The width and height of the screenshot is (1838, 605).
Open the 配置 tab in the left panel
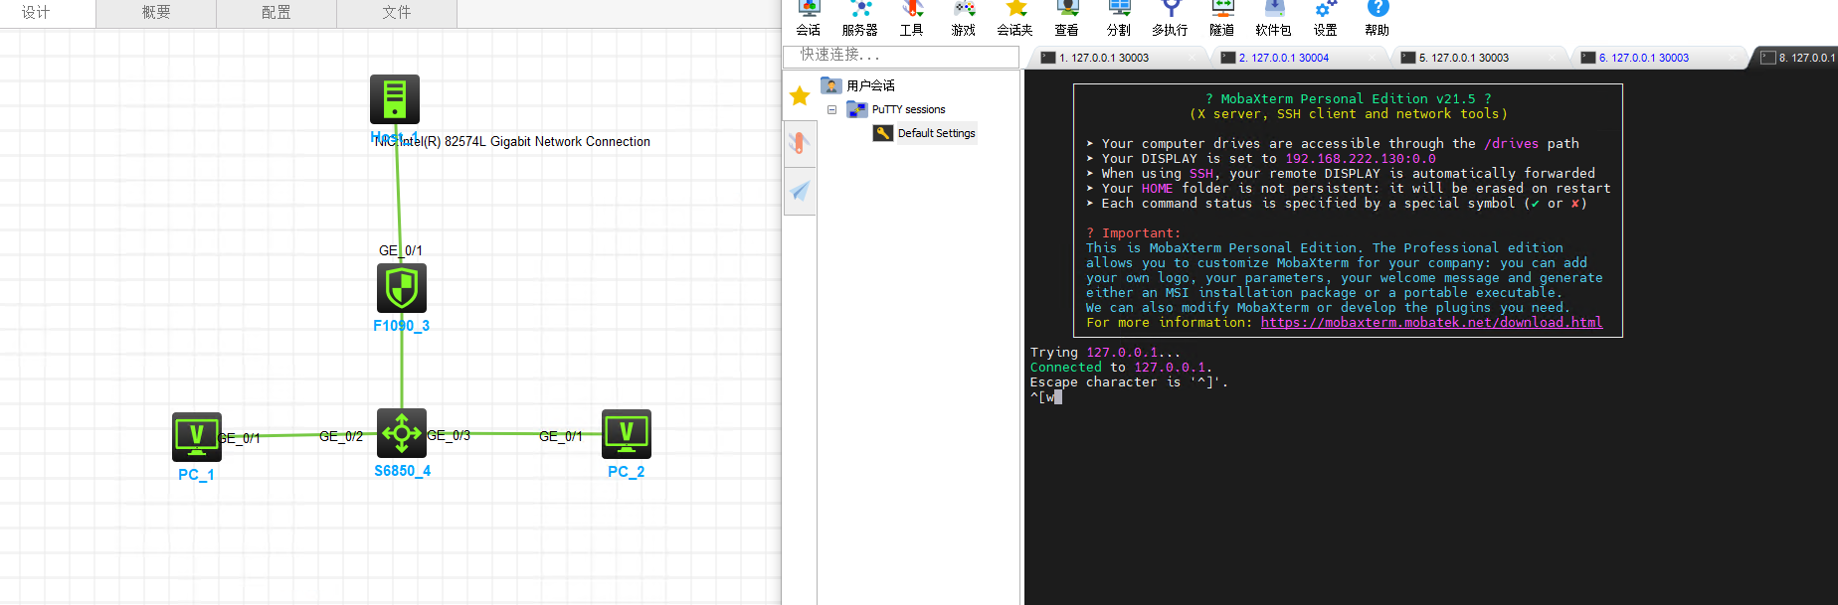pos(276,13)
